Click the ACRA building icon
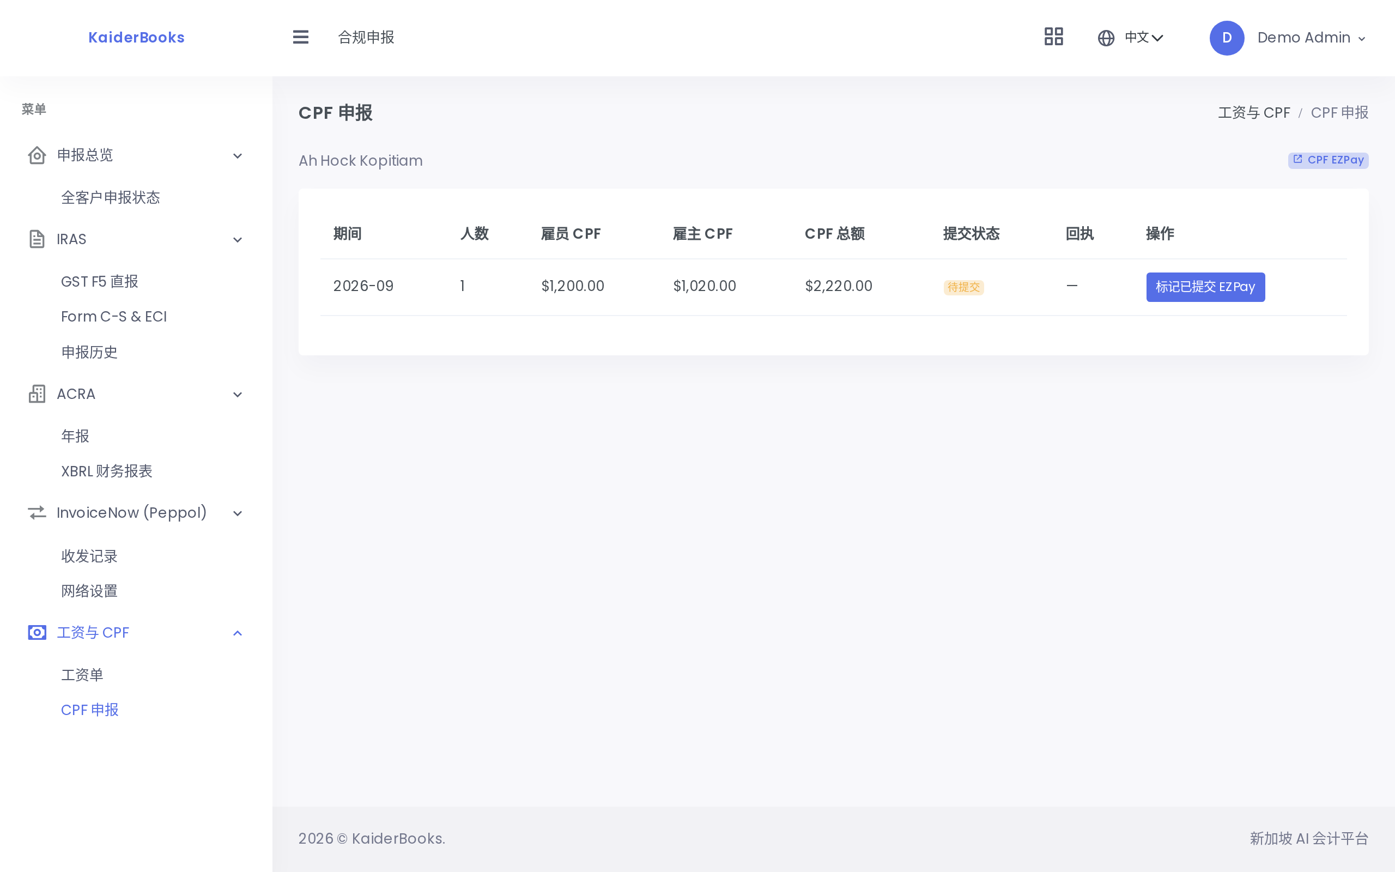 click(37, 394)
